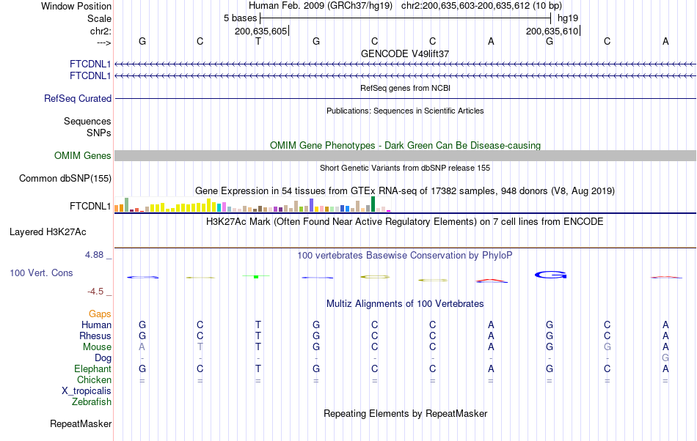
Task: Click the Gaps row label
Action: [100, 314]
